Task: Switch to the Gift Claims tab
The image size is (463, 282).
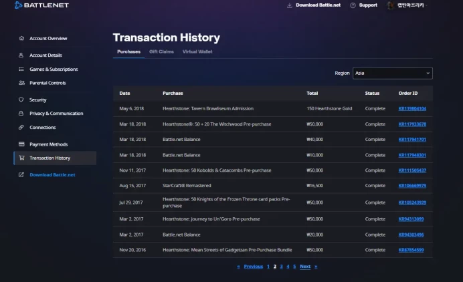Action: coord(161,51)
